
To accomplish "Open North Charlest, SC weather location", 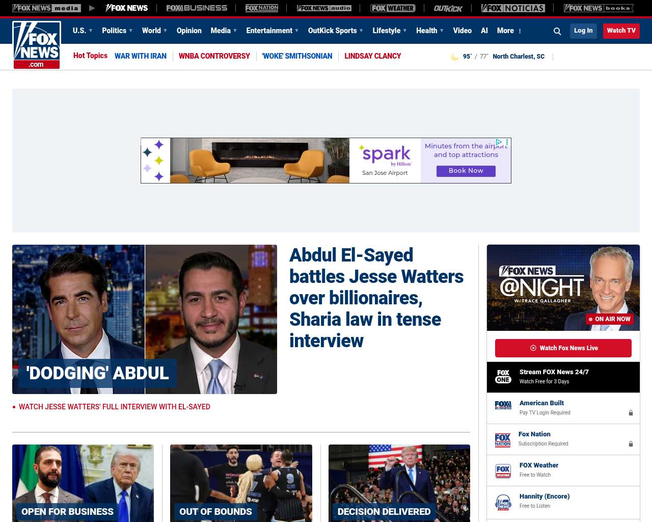I will [x=519, y=57].
